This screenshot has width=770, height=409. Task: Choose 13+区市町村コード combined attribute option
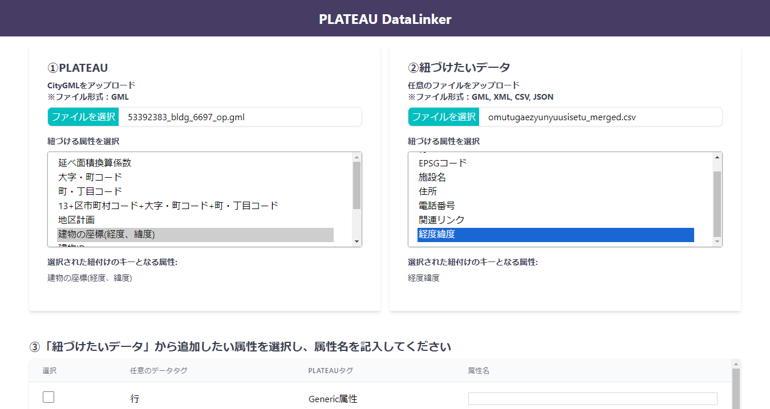pyautogui.click(x=168, y=206)
